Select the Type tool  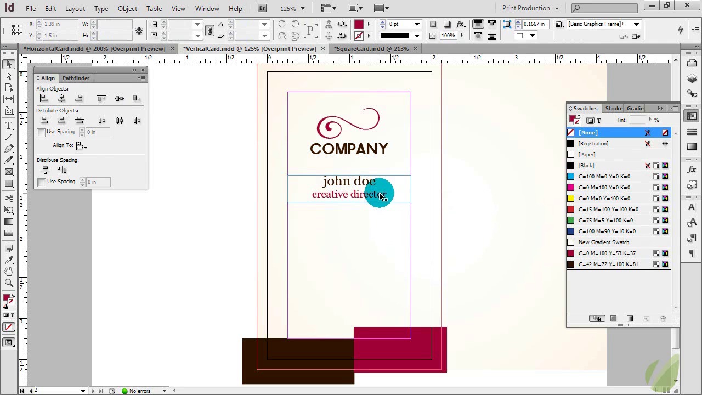(x=9, y=126)
